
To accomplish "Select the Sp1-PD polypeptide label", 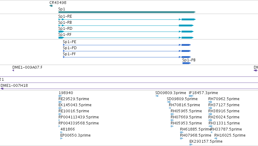I will click(70, 48).
